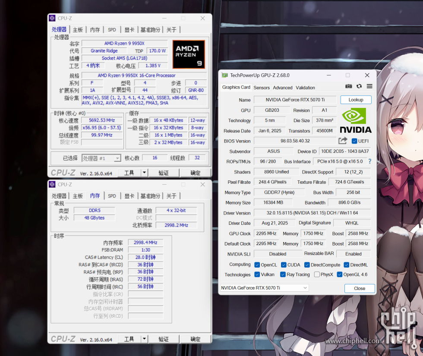423x356 pixels.
Task: Click the Device ID value 10DE 2C05 - 1043 8A37
Action: click(345, 151)
